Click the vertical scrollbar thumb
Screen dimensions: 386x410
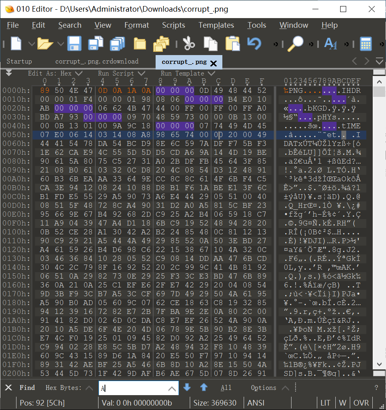pos(379,92)
